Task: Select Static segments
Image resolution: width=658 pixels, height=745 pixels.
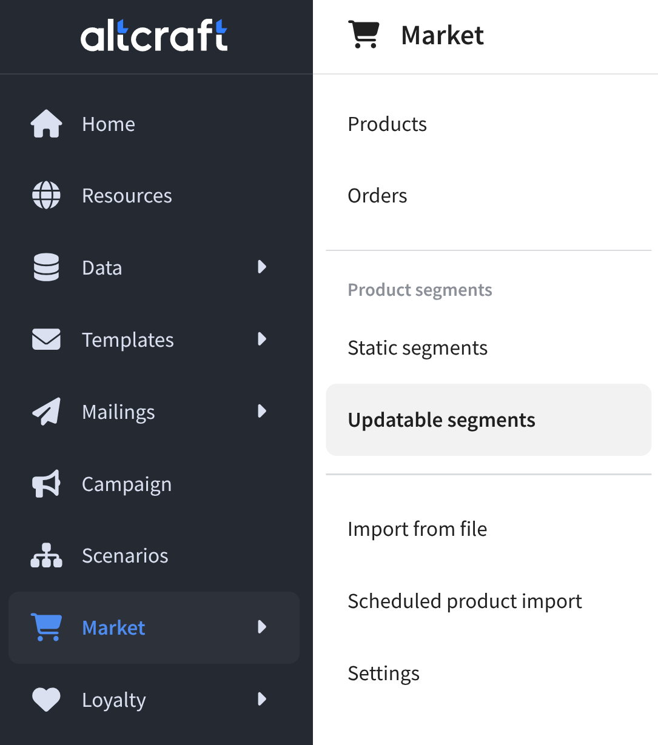Action: pyautogui.click(x=417, y=348)
